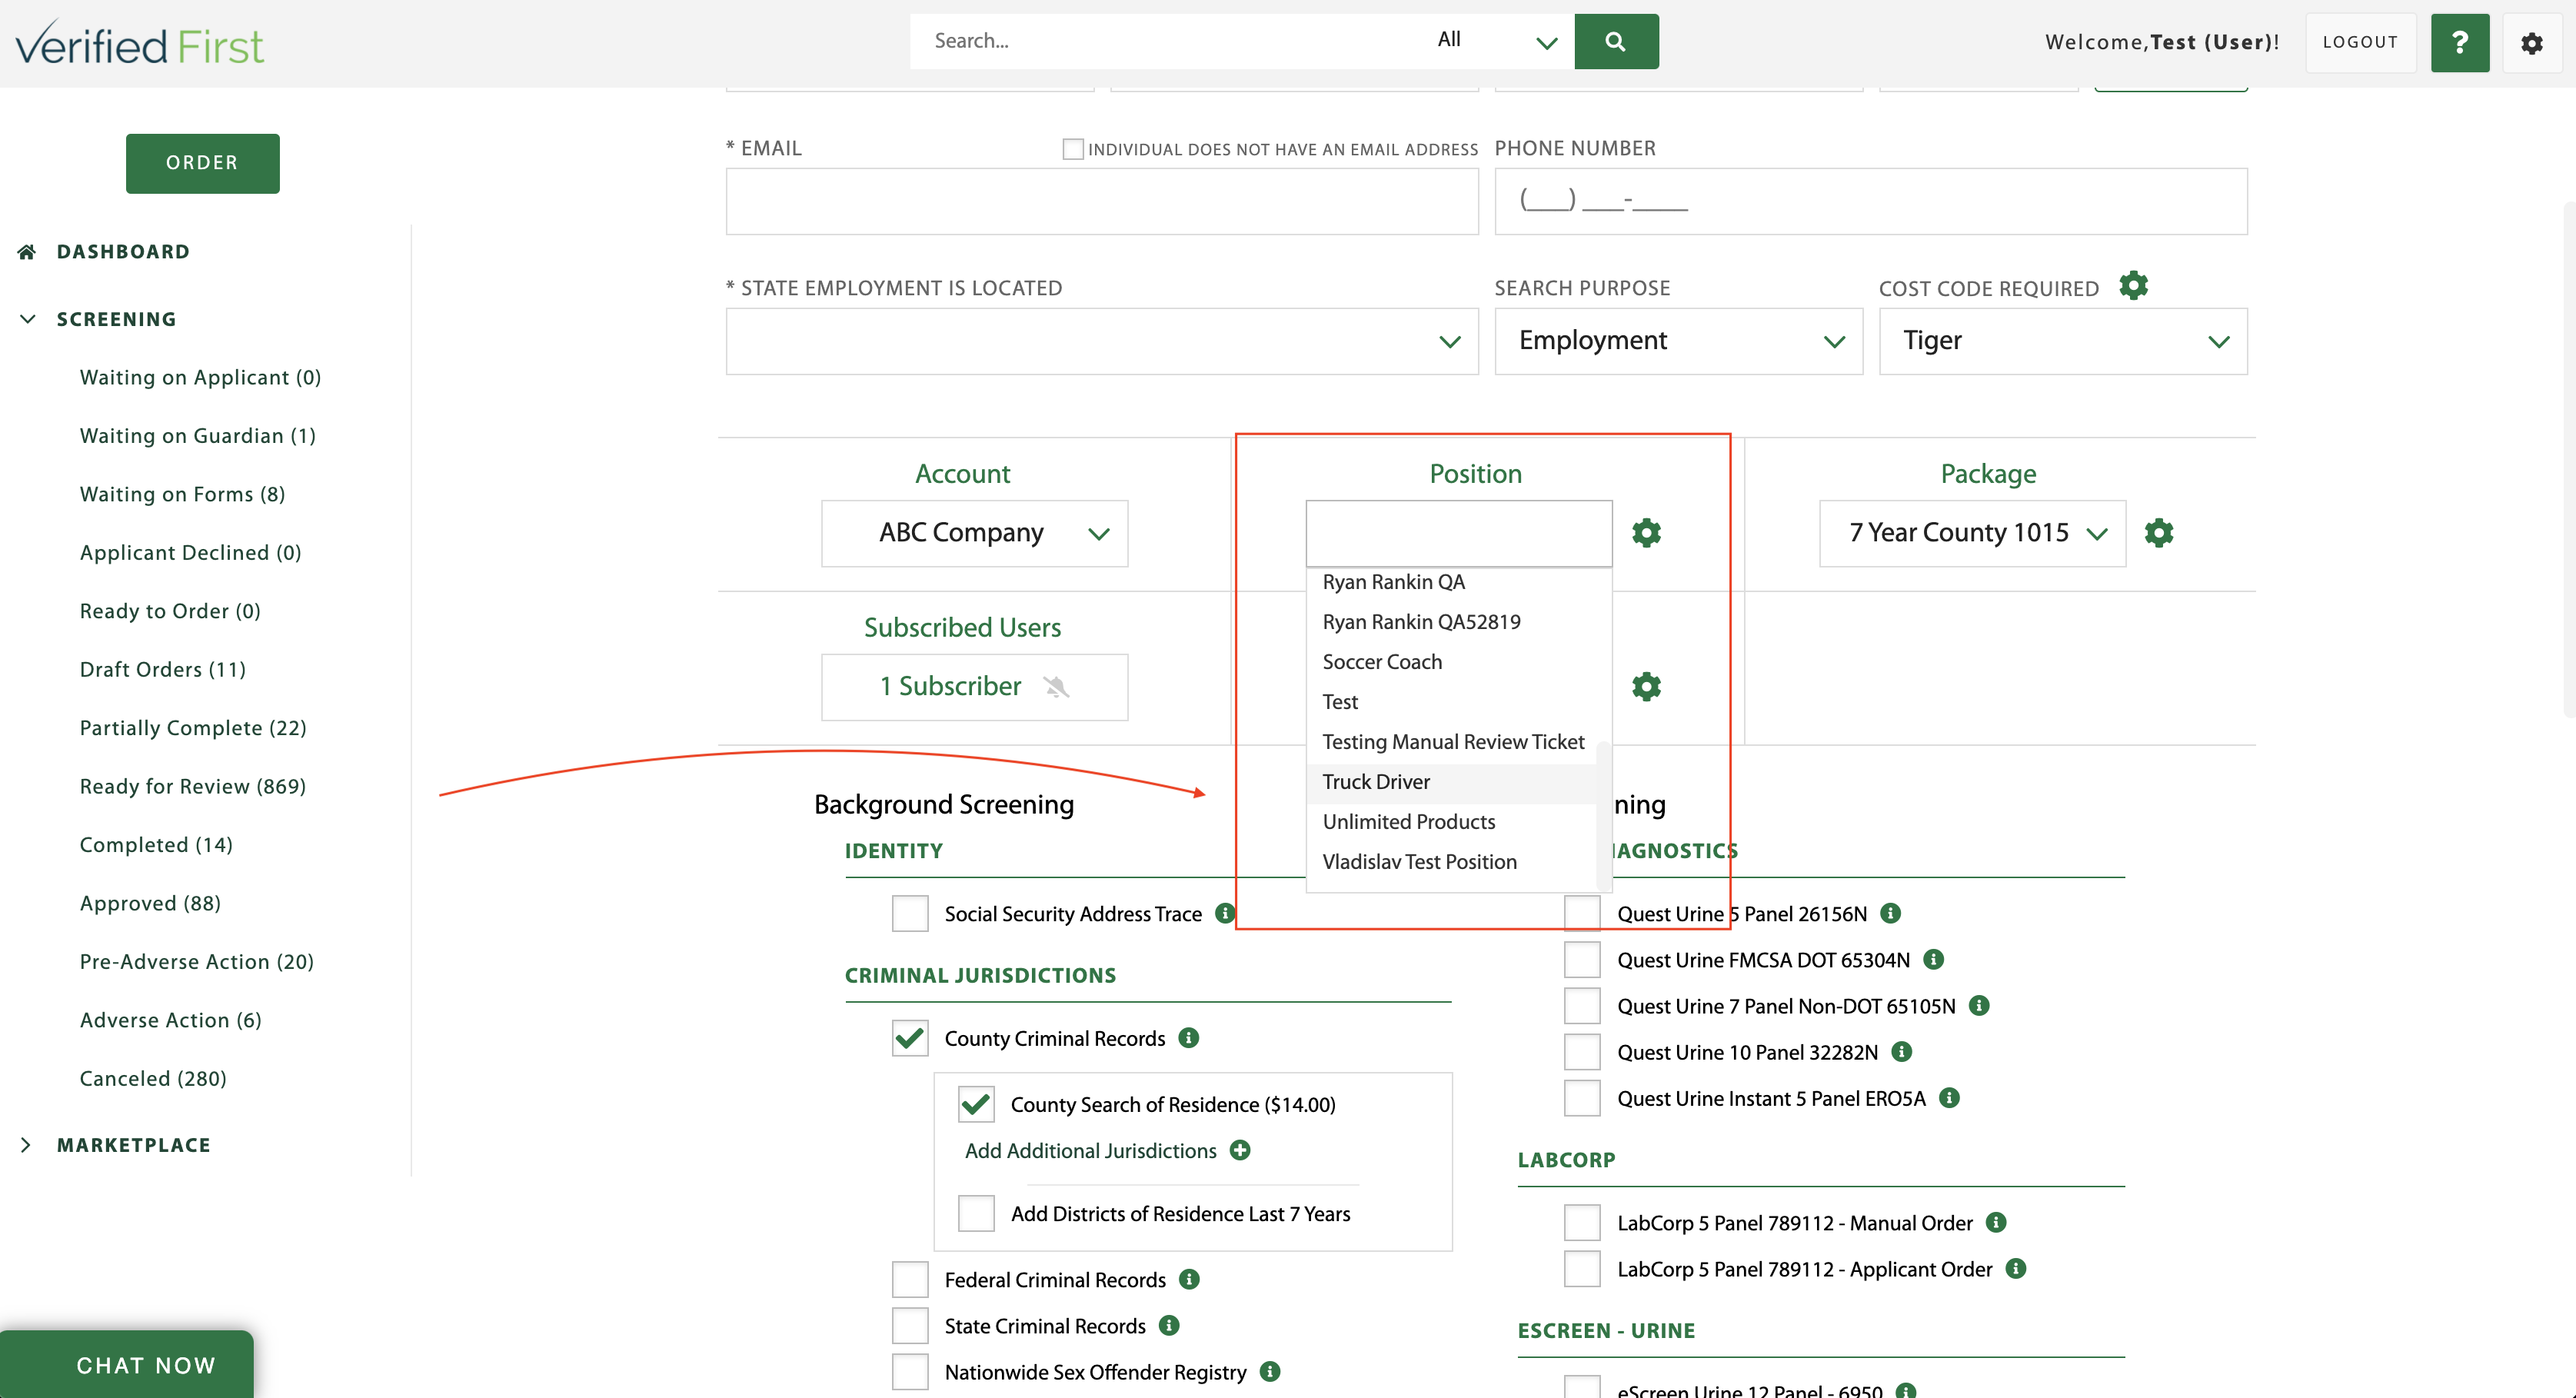Viewport: 2576px width, 1398px height.
Task: Click Add Additional Jurisdictions link
Action: click(x=1090, y=1151)
